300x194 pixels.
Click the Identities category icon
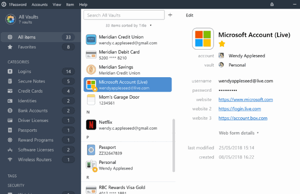point(10,101)
